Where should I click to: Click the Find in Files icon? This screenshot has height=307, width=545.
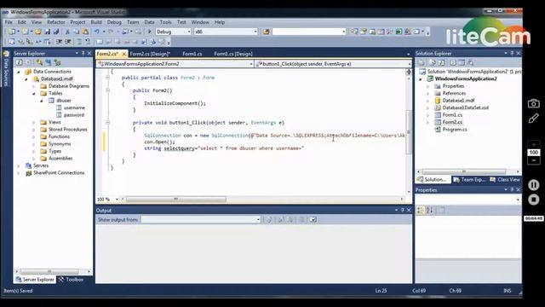coord(266,32)
